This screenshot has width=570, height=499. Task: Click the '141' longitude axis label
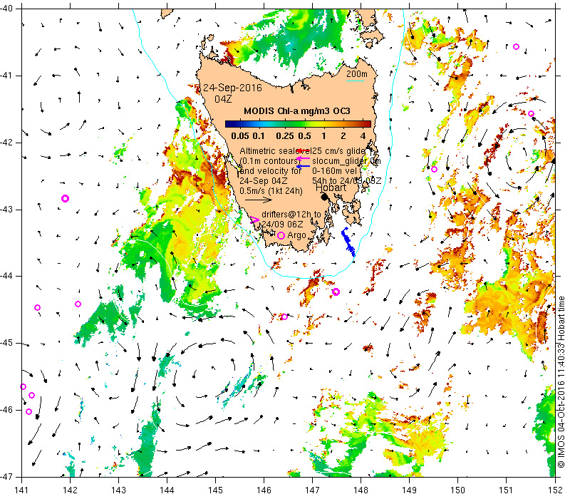[x=22, y=490]
